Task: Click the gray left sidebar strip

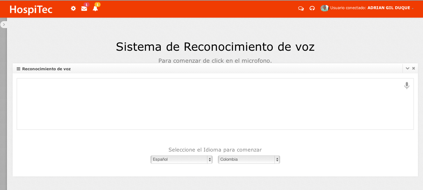Action: 3,110
